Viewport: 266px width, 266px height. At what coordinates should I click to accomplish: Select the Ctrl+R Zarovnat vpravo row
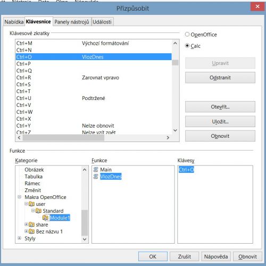(x=94, y=78)
